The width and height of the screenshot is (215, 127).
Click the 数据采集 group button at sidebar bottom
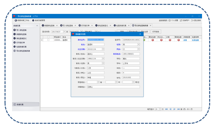(26, 104)
